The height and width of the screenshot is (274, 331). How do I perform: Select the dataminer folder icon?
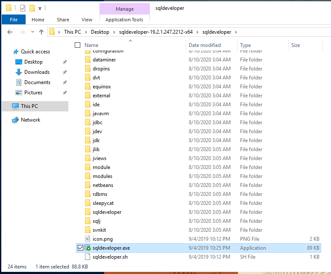coord(88,60)
